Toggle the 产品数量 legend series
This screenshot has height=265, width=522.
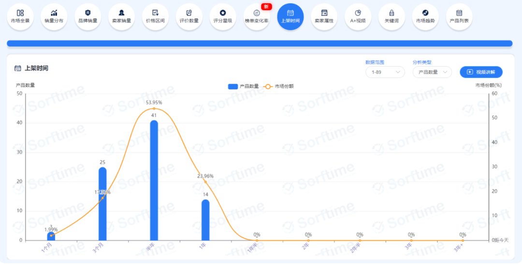[243, 87]
